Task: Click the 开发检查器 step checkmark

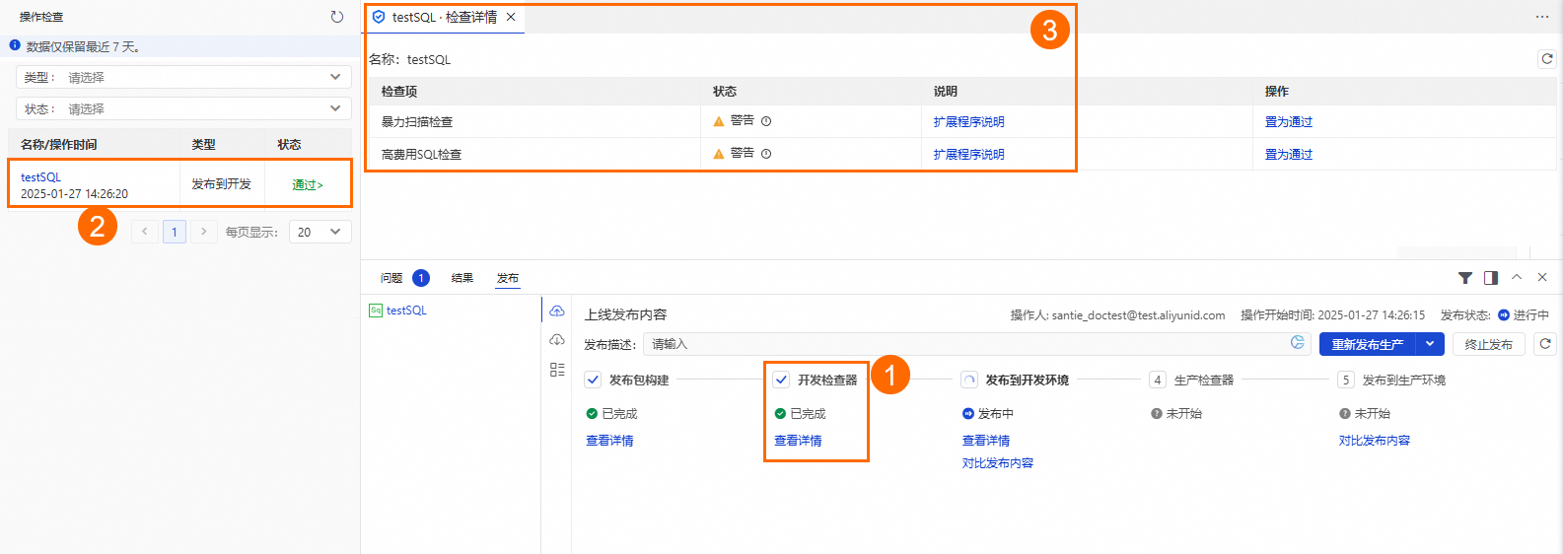Action: point(781,380)
